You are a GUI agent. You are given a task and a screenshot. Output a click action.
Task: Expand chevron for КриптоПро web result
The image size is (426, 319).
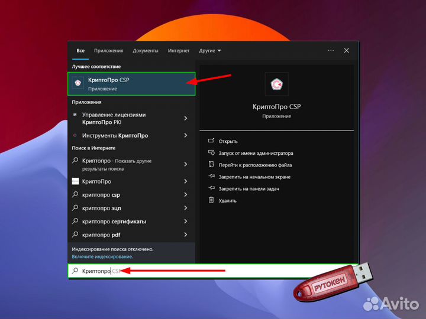point(186,181)
